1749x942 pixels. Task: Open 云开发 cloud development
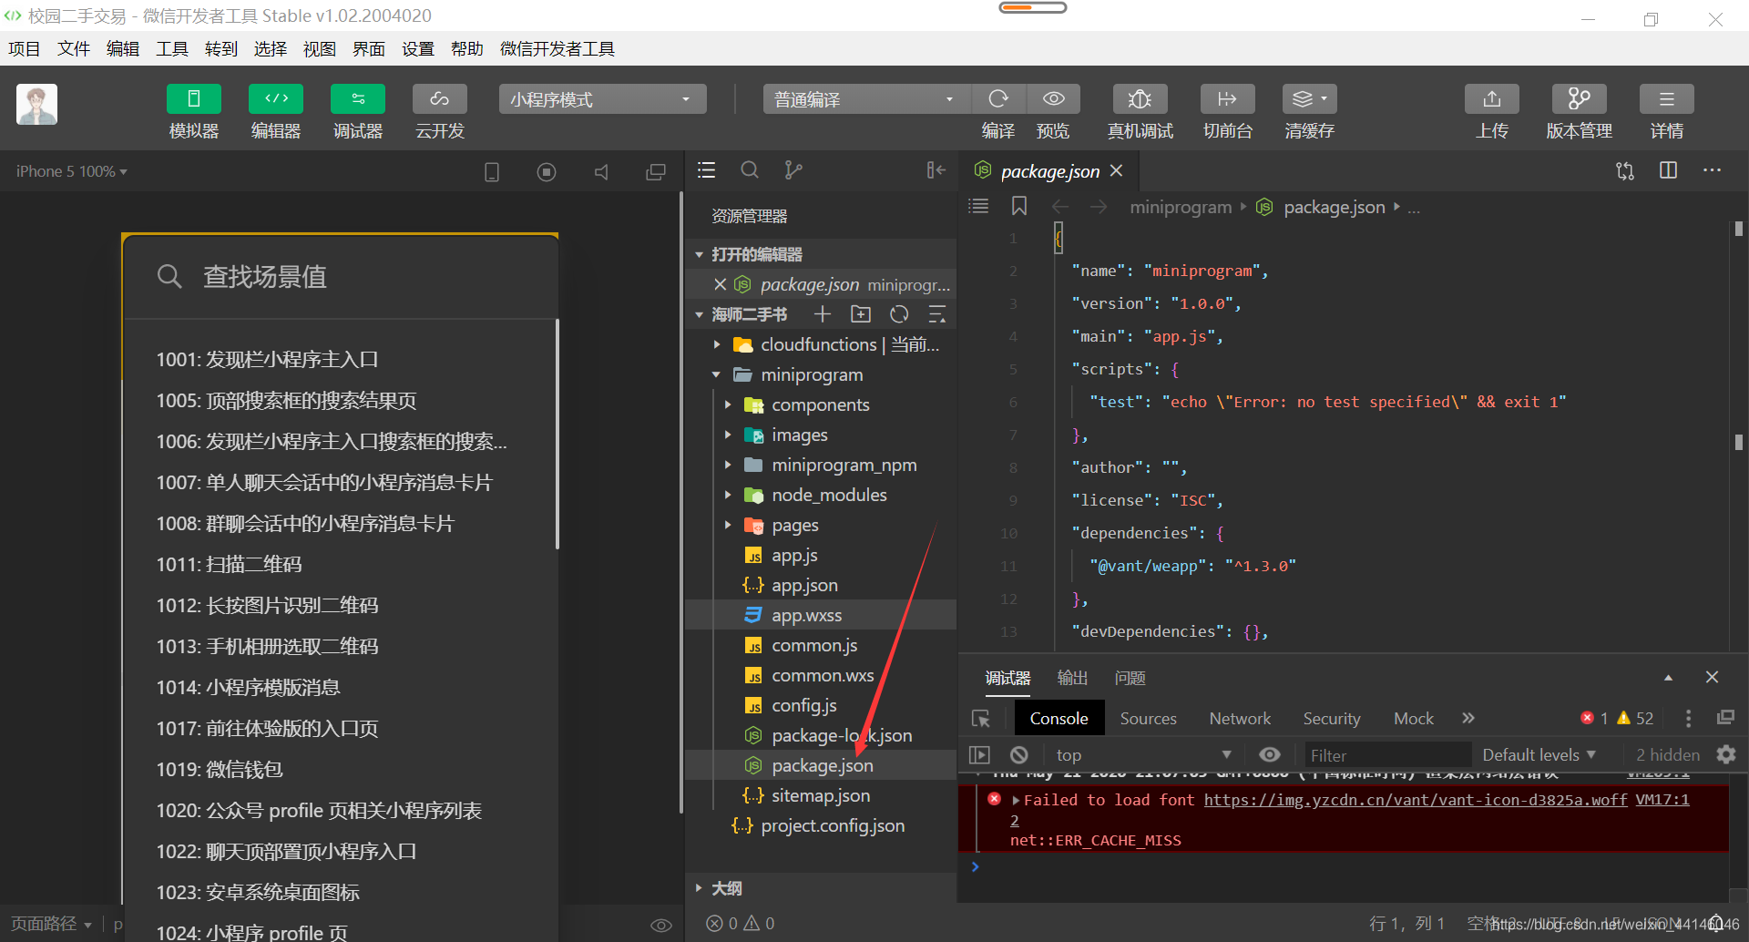pos(439,99)
